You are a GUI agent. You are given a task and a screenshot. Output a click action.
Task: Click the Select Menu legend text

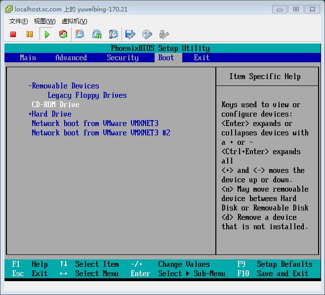click(97, 274)
